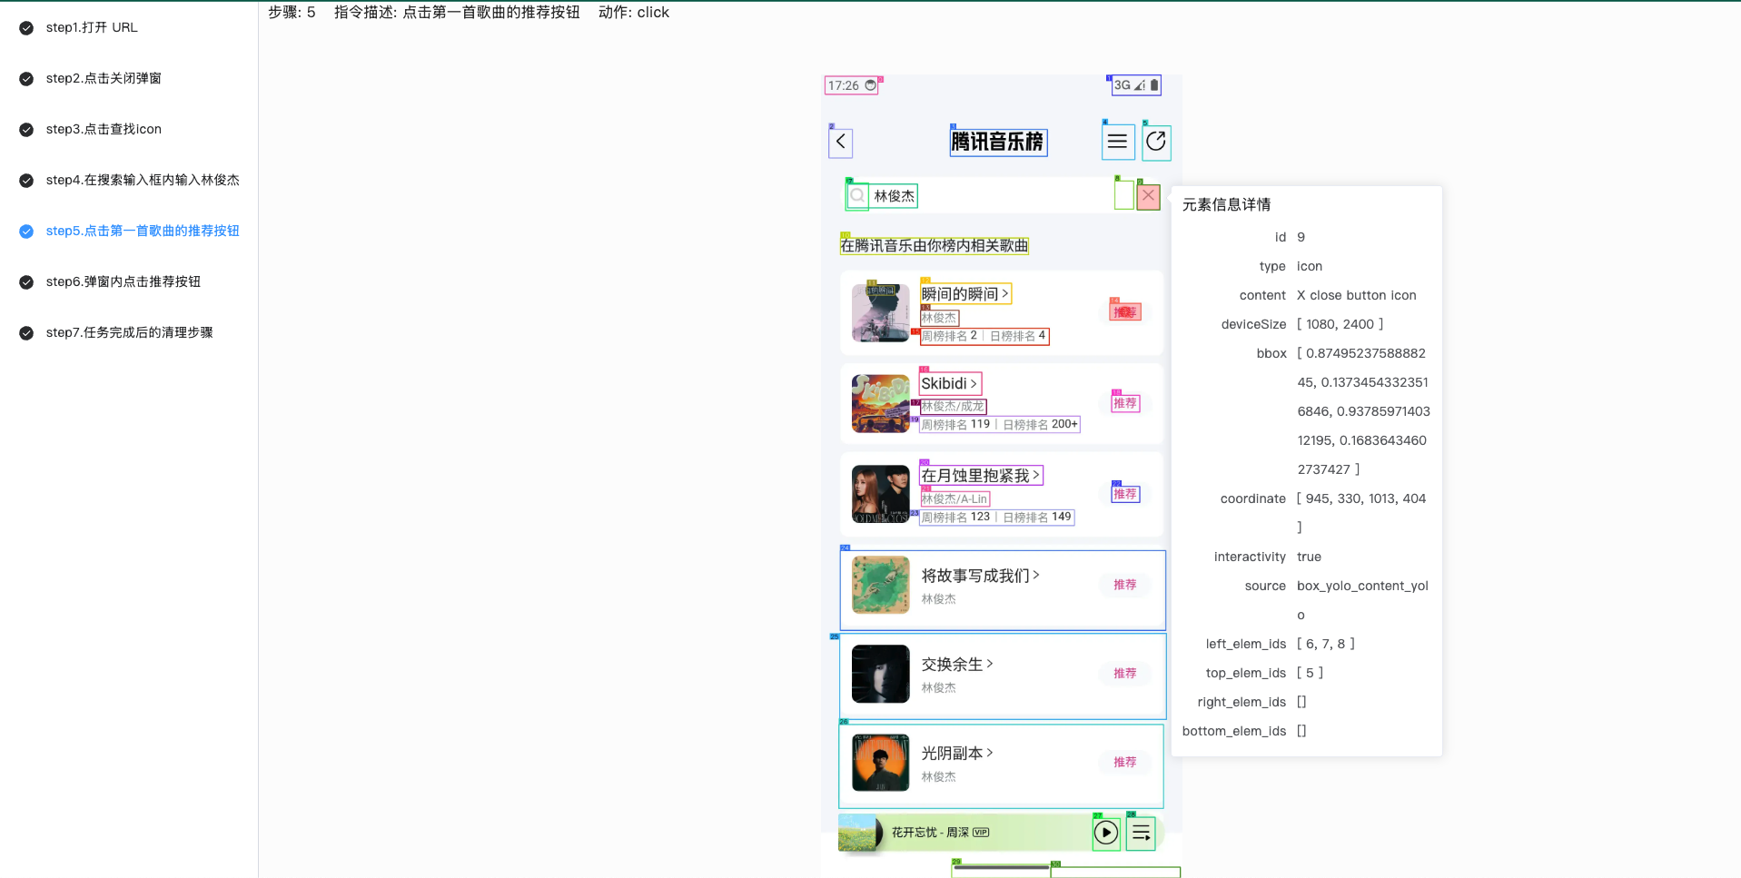Select step7 任务完成后的清理步骤
Screen dimensions: 1741x878
click(x=129, y=332)
